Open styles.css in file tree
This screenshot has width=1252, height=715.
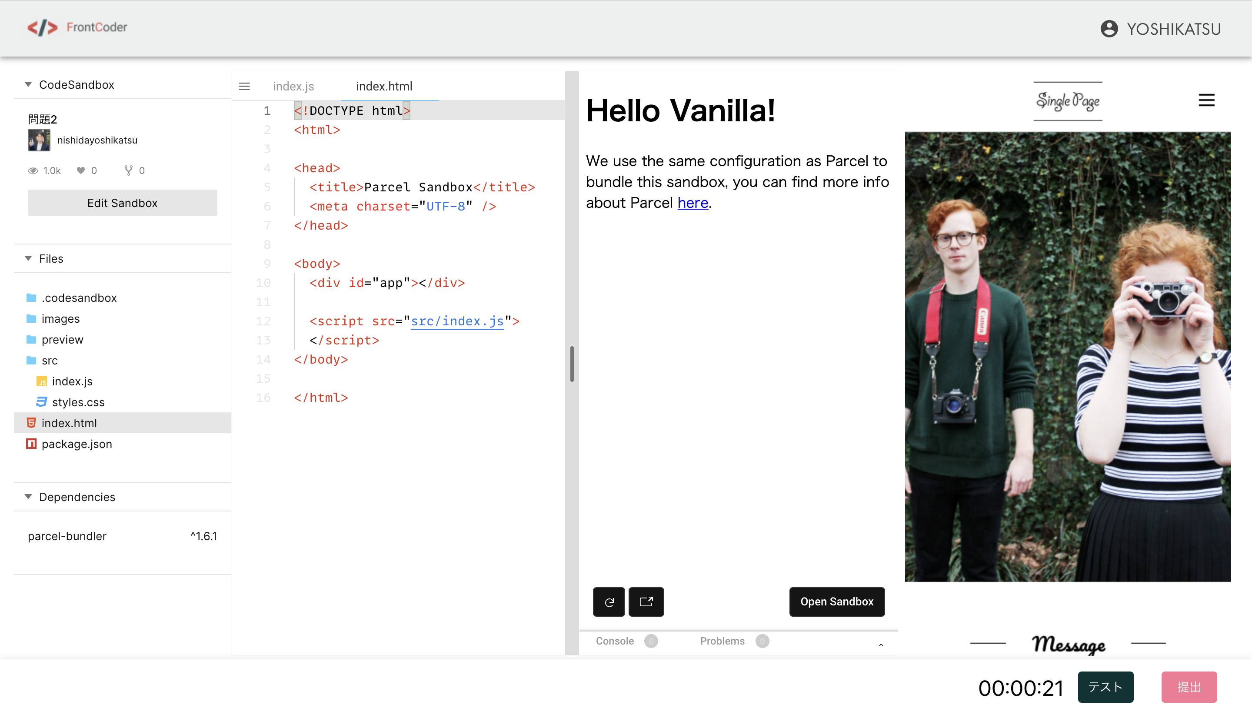(x=122, y=402)
